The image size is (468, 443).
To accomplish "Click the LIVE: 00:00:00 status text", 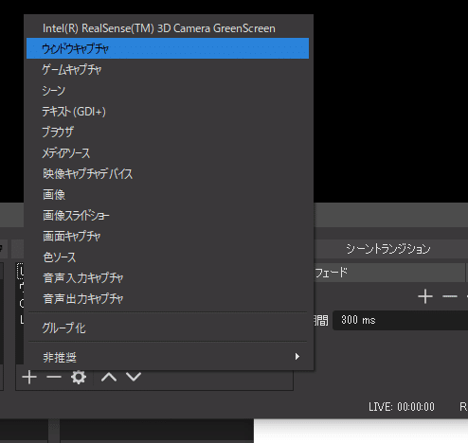I will [x=402, y=407].
